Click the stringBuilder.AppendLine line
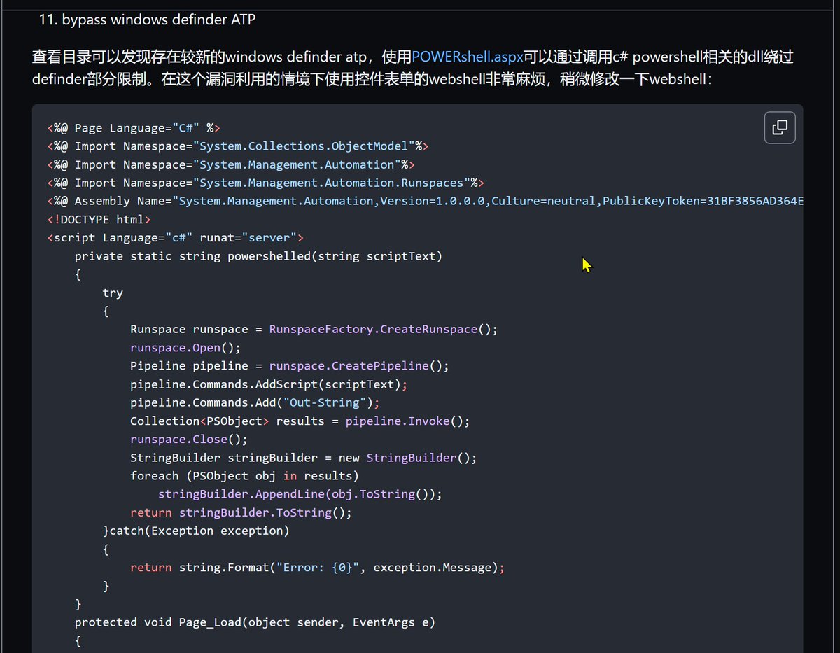Viewport: 840px width, 653px height. pyautogui.click(x=300, y=494)
